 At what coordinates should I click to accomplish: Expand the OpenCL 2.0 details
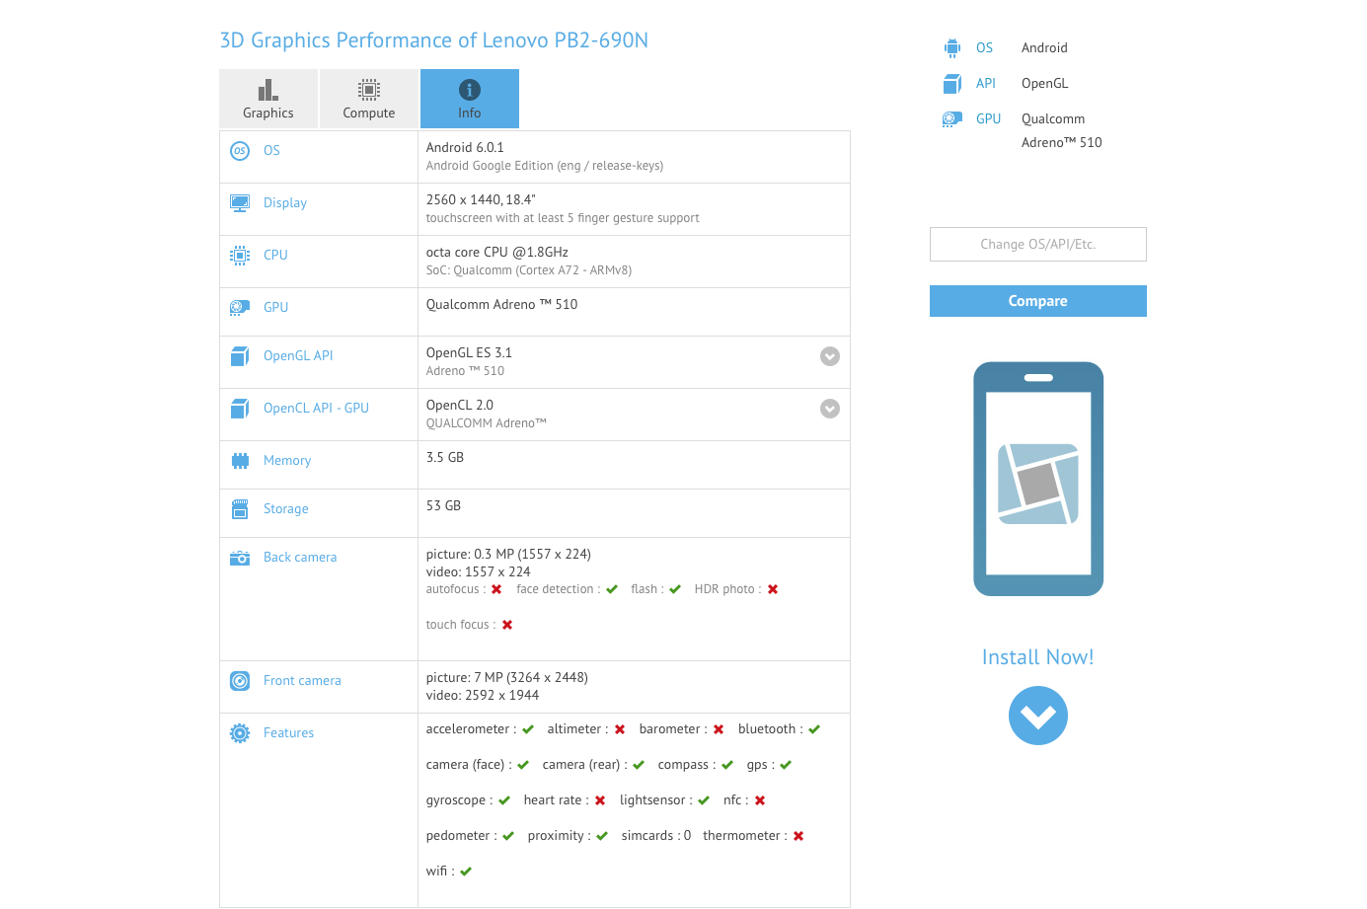(x=830, y=409)
